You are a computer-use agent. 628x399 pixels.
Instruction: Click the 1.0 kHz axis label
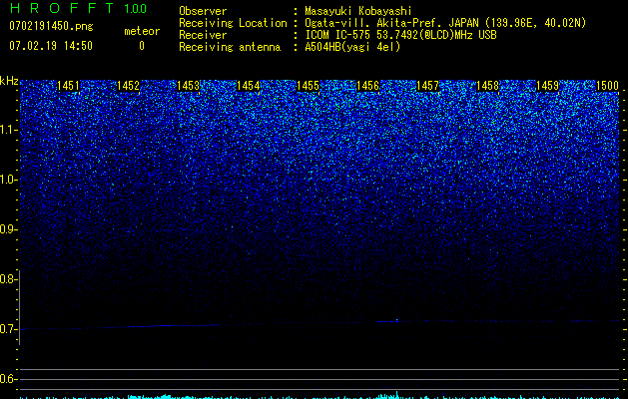8,180
